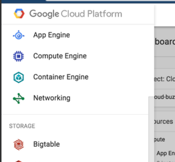
Task: Open the Networking menu label
Action: tap(52, 98)
